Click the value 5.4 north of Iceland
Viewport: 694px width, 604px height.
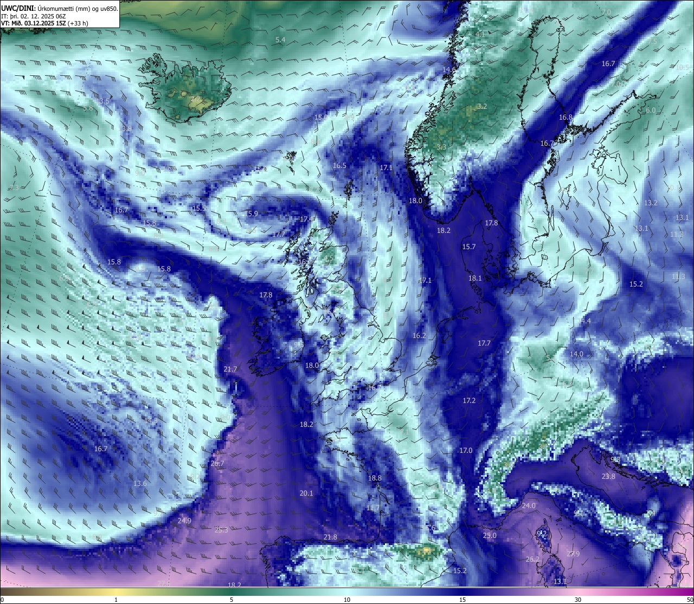280,40
